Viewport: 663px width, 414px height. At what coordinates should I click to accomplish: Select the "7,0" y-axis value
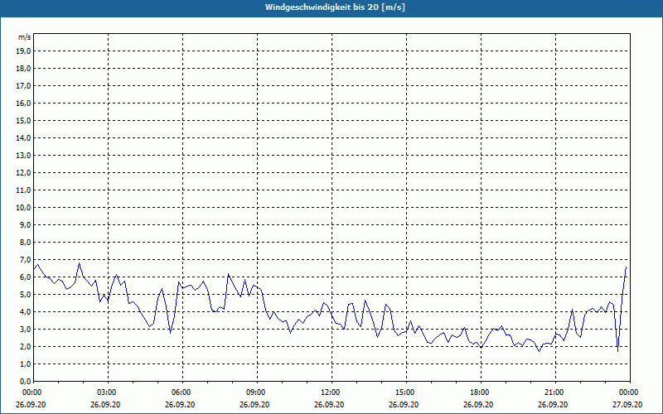[x=25, y=259]
